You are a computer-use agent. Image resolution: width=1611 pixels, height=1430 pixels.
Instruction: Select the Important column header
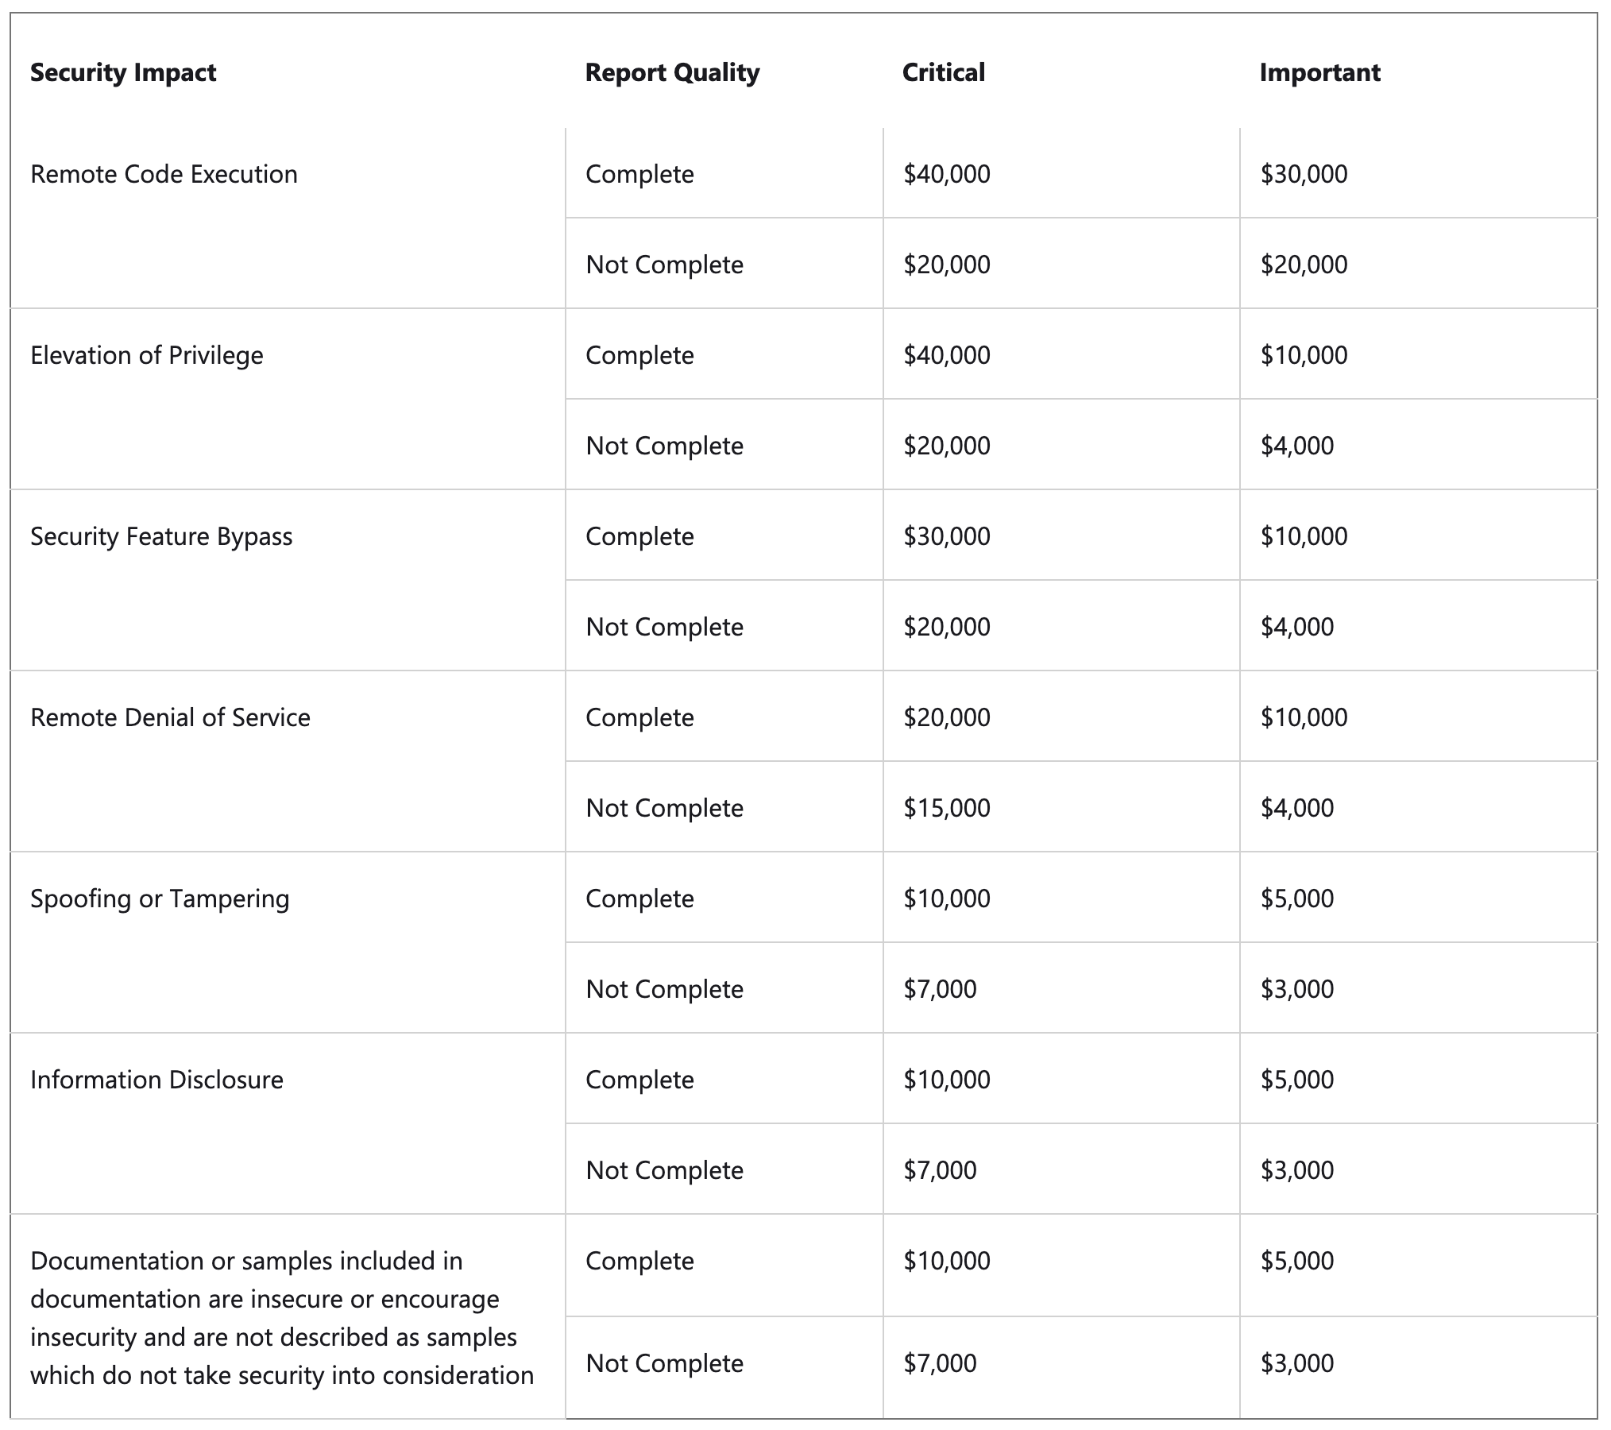(x=1319, y=72)
